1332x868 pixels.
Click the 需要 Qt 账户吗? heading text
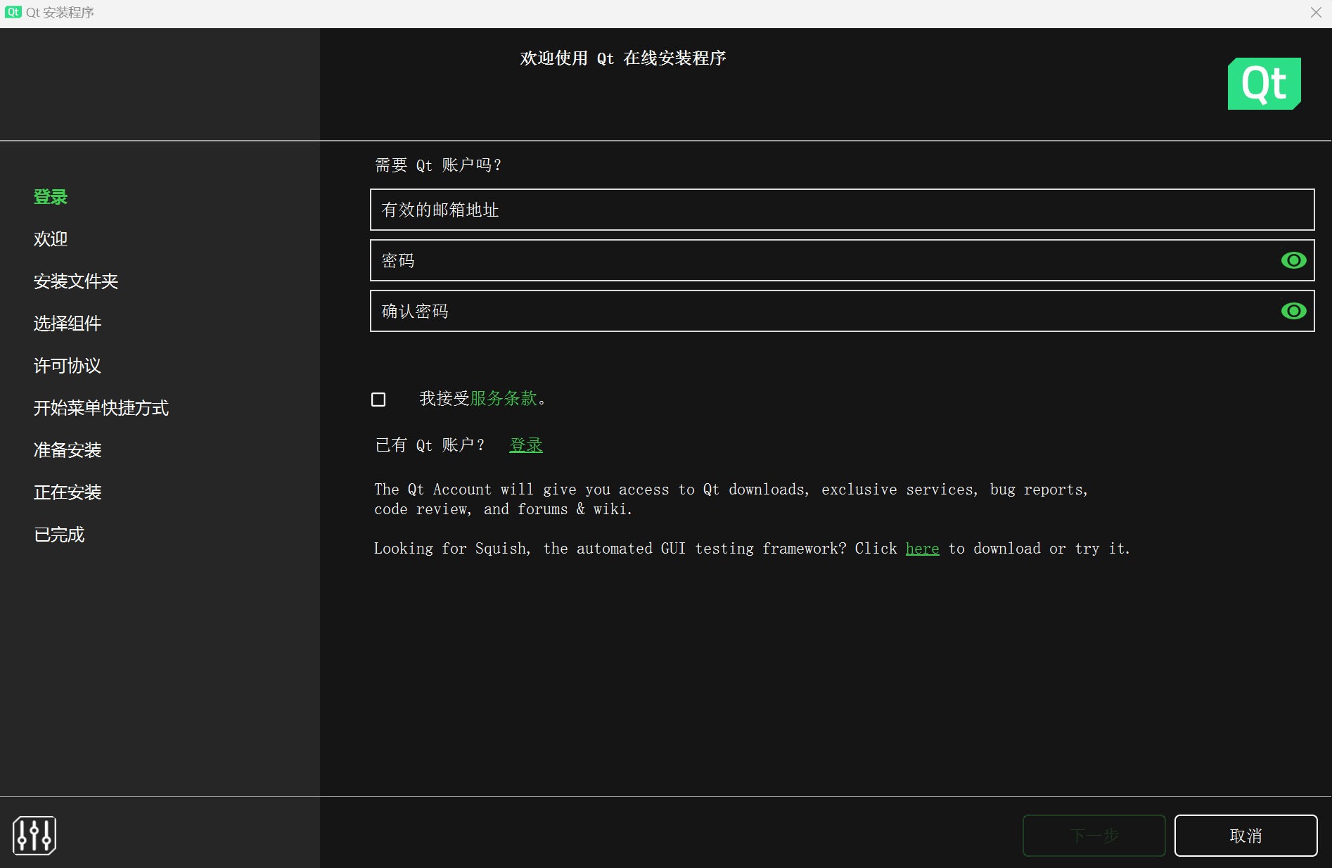point(438,165)
